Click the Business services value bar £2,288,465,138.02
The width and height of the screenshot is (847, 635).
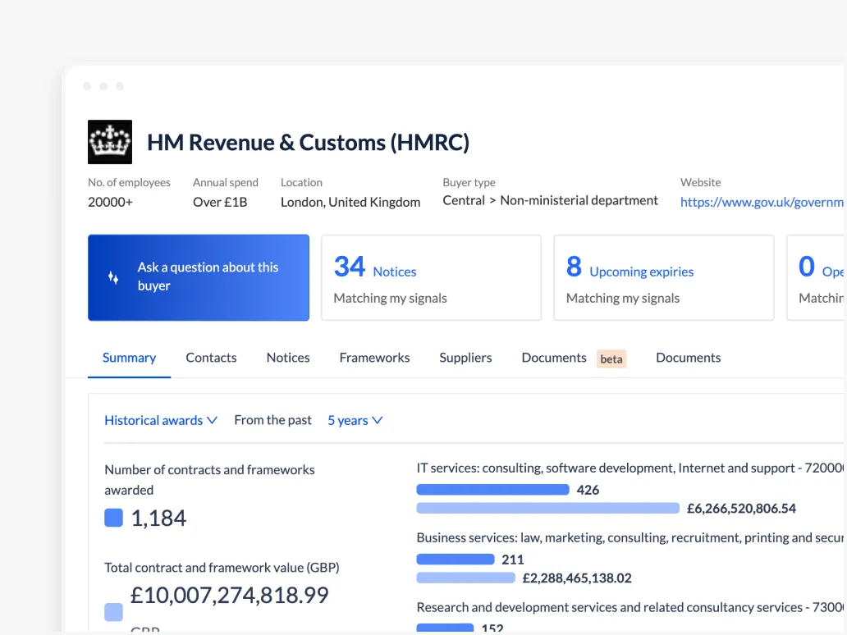pos(465,578)
